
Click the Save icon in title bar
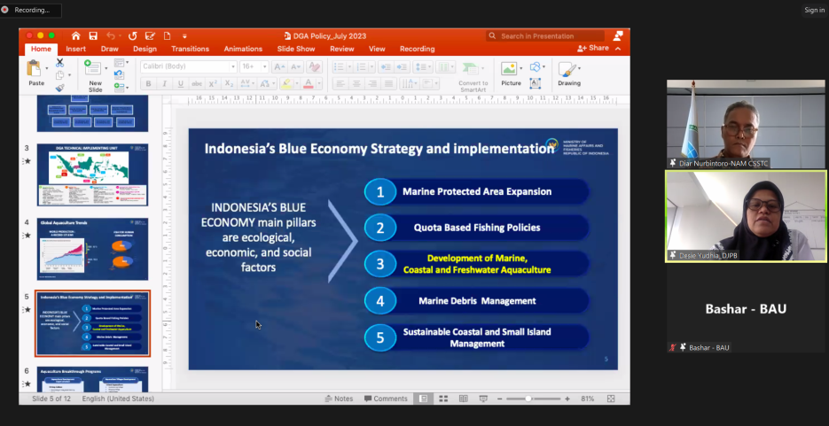pos(94,36)
